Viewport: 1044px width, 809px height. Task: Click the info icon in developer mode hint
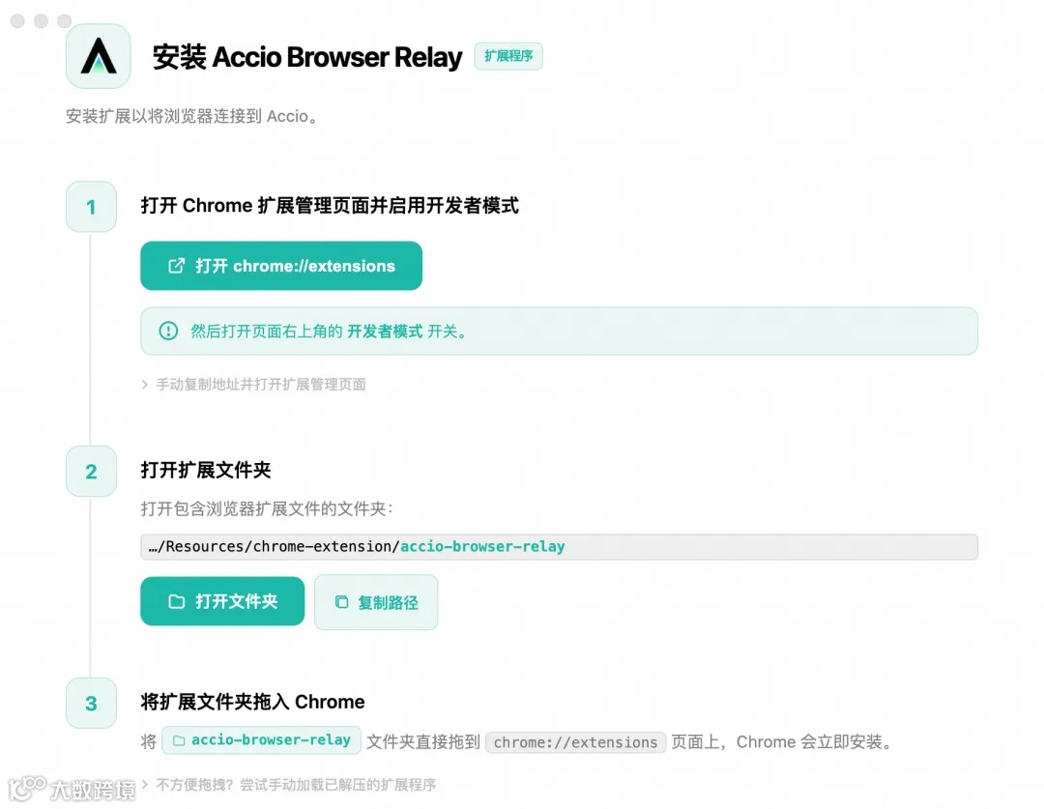tap(168, 331)
